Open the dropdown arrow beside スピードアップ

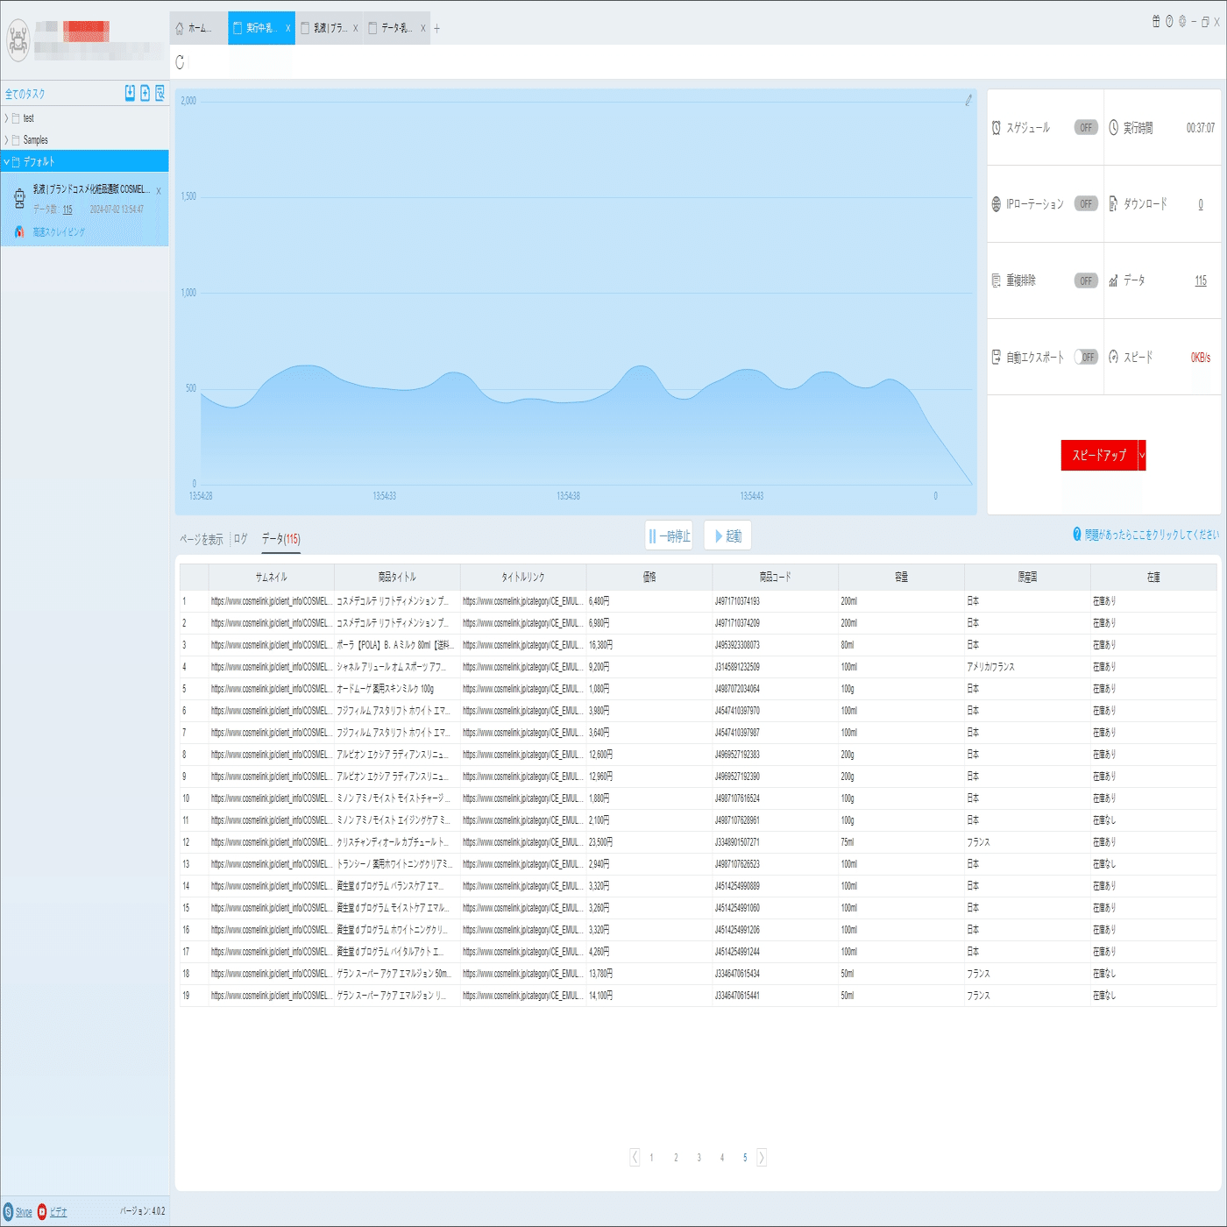tap(1142, 455)
